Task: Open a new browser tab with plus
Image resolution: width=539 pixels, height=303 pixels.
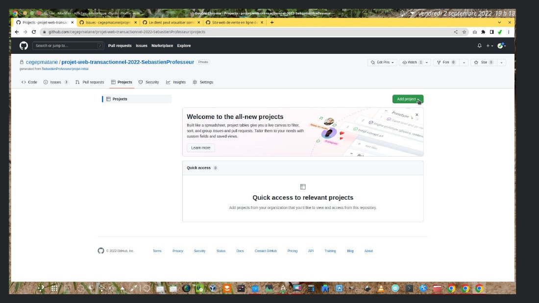Action: 272,23
